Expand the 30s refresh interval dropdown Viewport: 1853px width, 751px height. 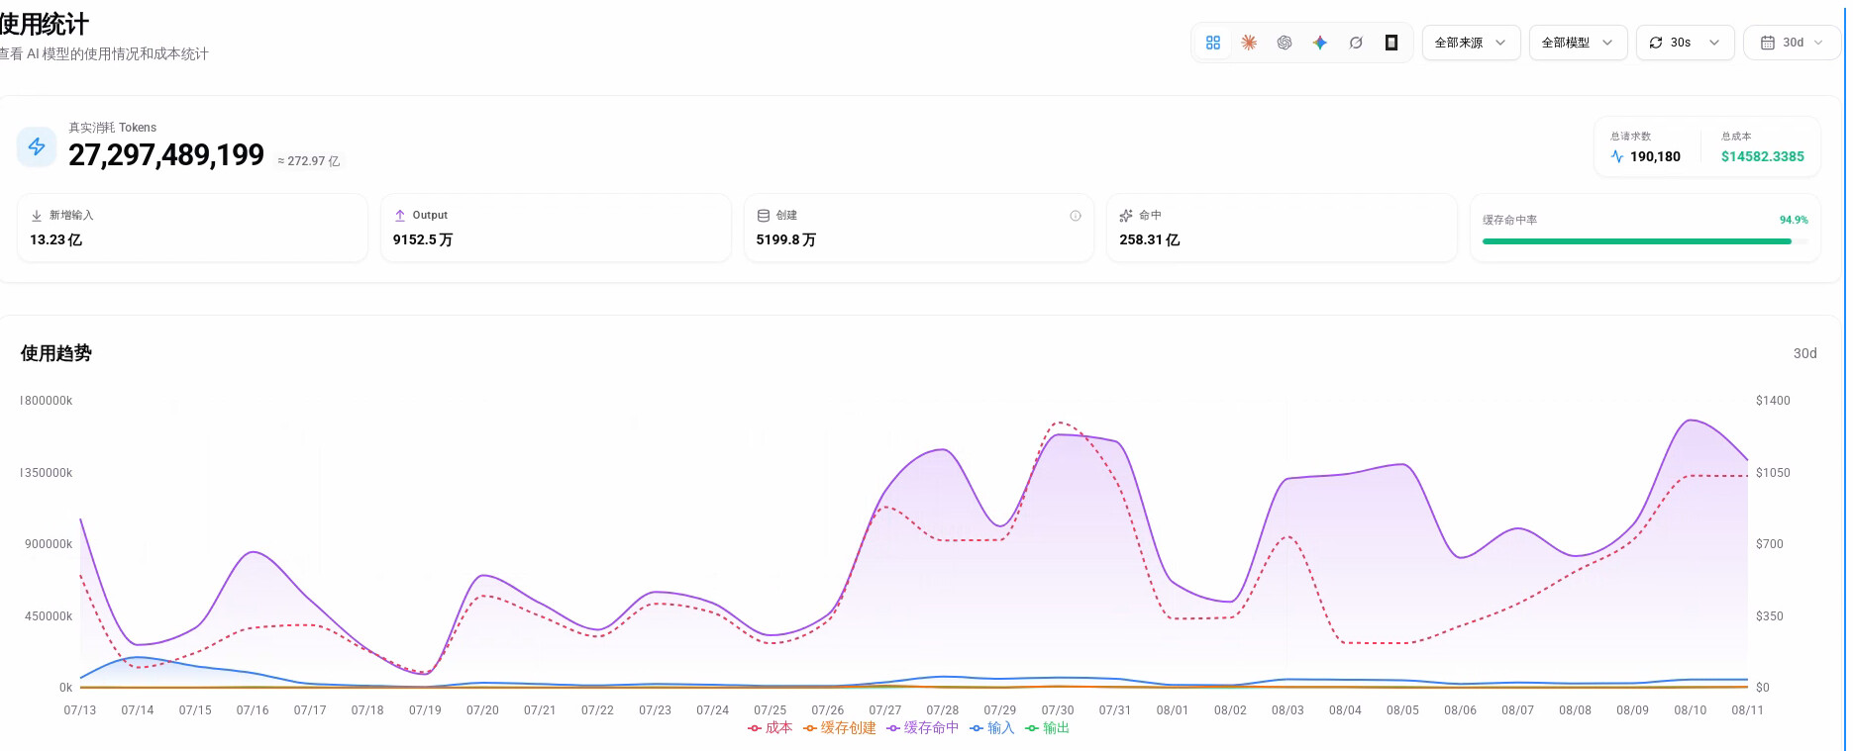click(x=1685, y=43)
